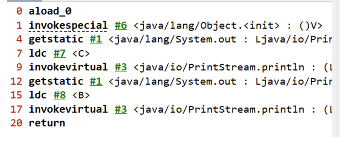Click the ldc opcode at offset 15
Image resolution: width=352 pixels, height=148 pixels.
pos(37,95)
